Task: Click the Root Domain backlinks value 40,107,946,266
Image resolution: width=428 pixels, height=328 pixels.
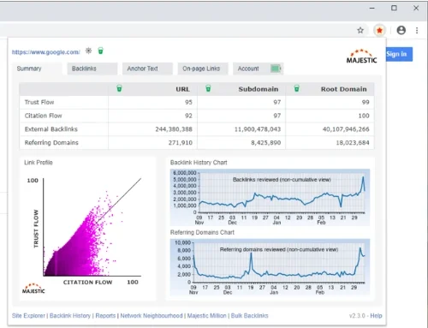Action: [x=346, y=129]
